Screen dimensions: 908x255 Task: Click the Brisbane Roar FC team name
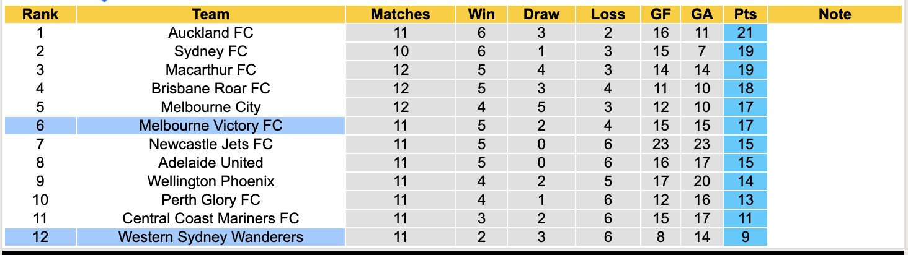click(211, 89)
